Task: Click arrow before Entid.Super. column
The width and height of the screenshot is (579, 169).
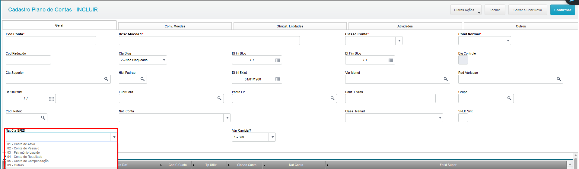Action: pos(328,165)
